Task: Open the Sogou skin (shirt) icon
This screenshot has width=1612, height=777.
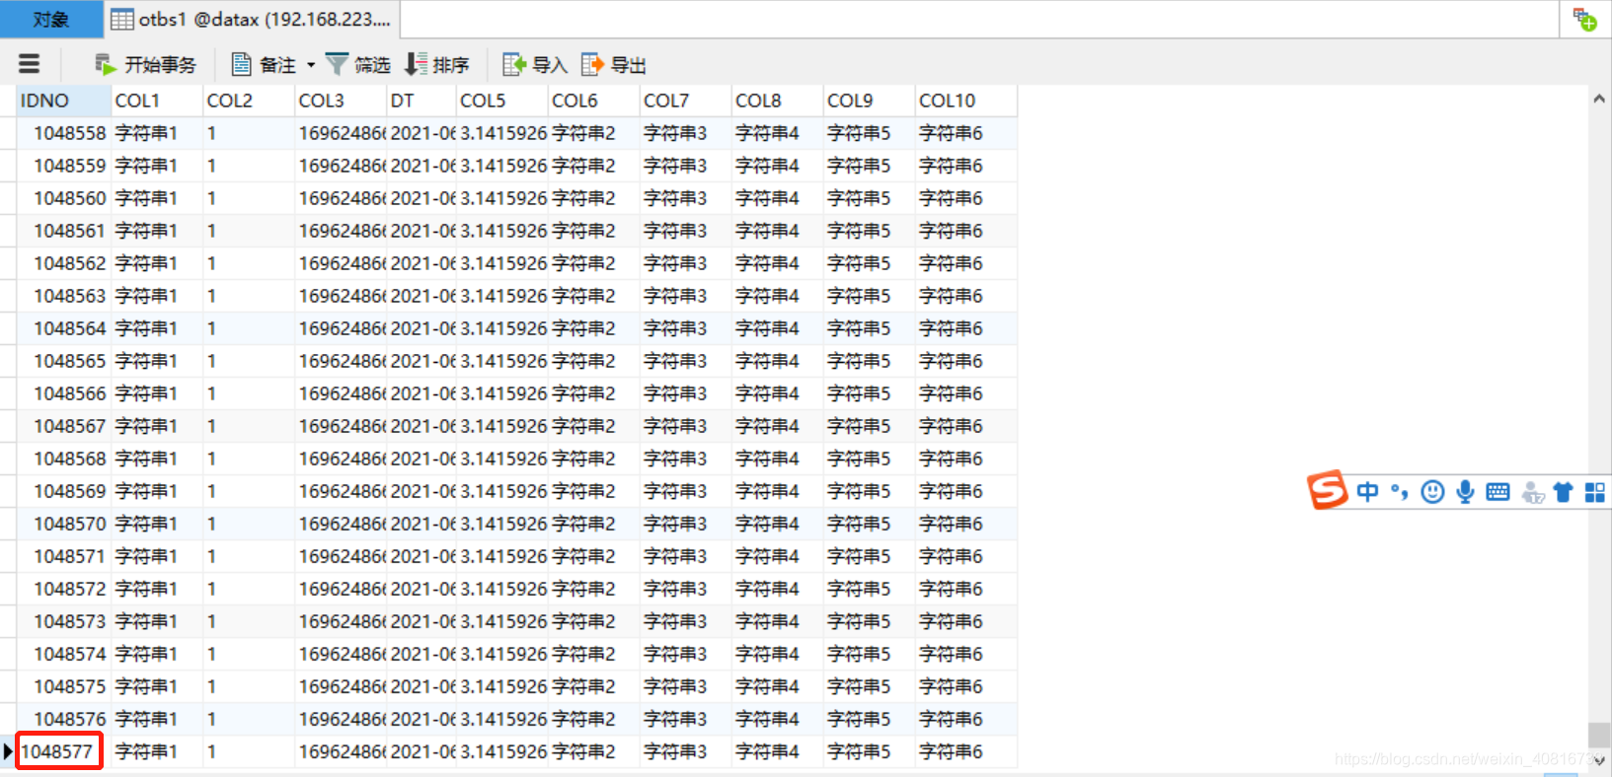Action: point(1563,492)
